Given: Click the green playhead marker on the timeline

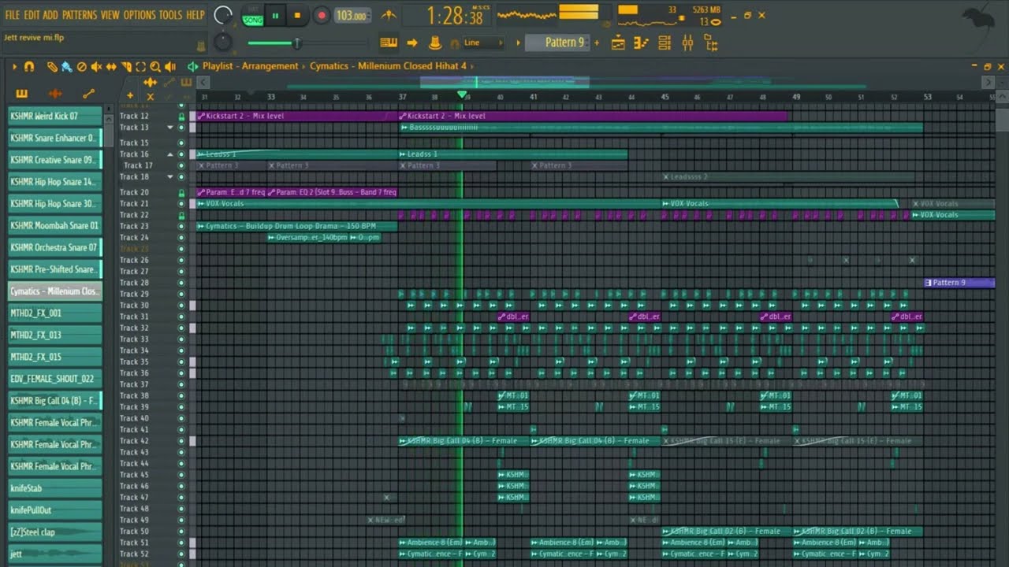Looking at the screenshot, I should click(x=462, y=94).
